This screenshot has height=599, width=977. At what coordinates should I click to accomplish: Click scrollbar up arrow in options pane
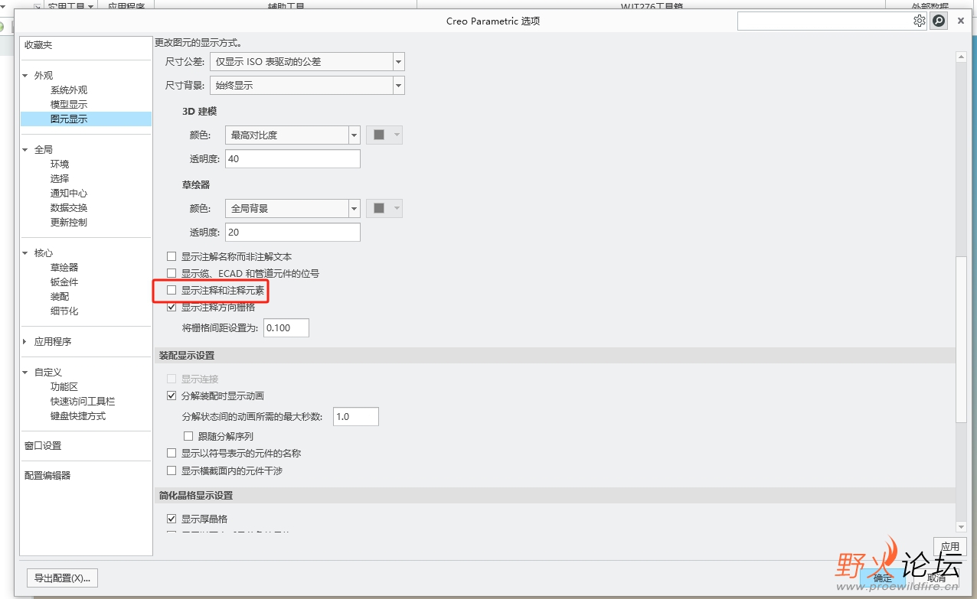[962, 57]
